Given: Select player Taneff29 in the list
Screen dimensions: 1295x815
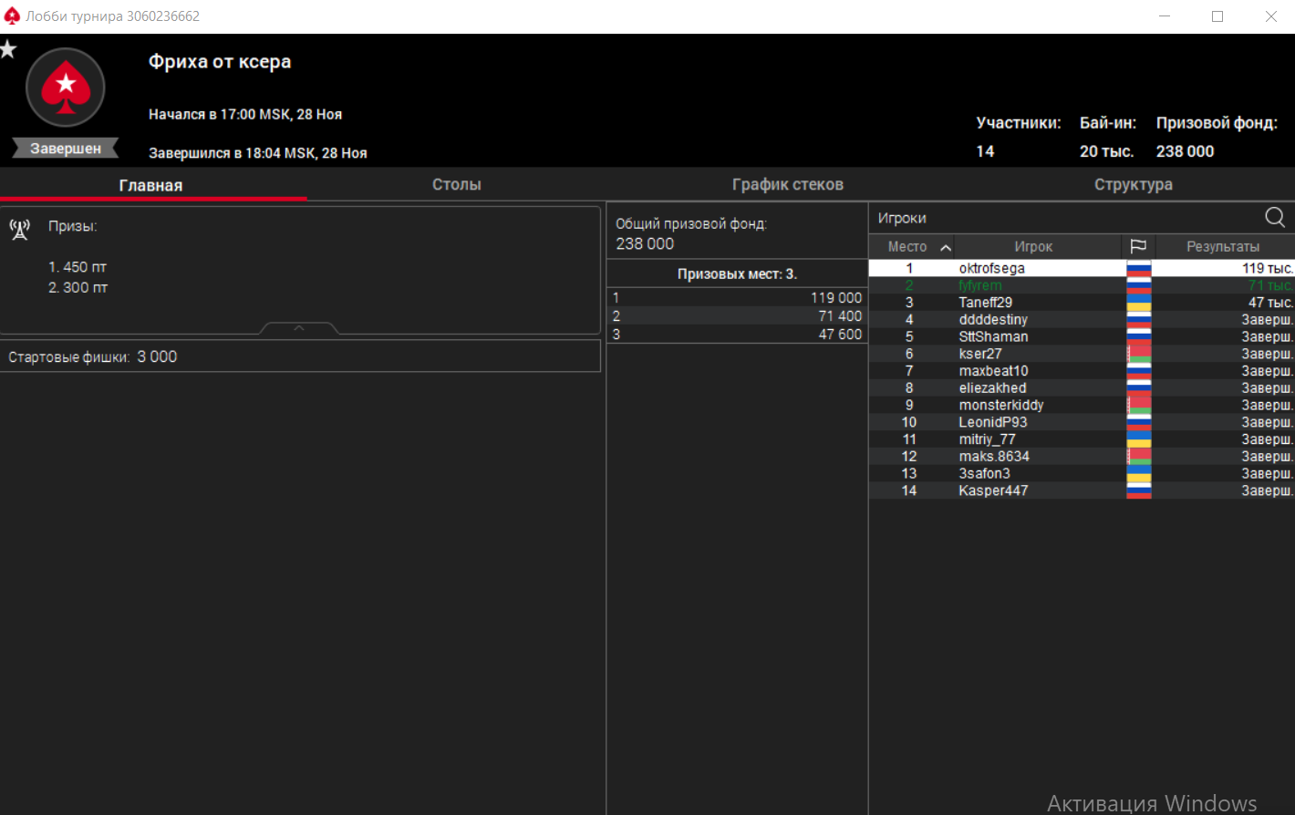Looking at the screenshot, I should 985,303.
